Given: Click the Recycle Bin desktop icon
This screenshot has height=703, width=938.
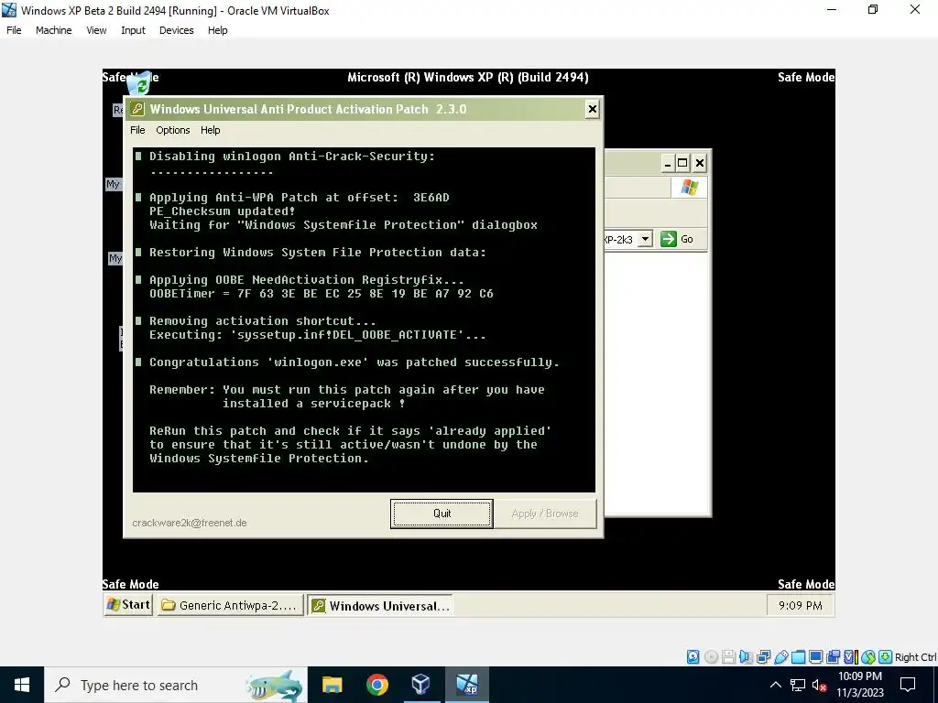Looking at the screenshot, I should [140, 84].
